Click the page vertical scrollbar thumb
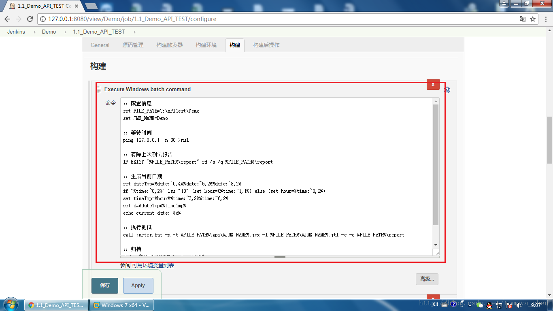 pyautogui.click(x=549, y=140)
